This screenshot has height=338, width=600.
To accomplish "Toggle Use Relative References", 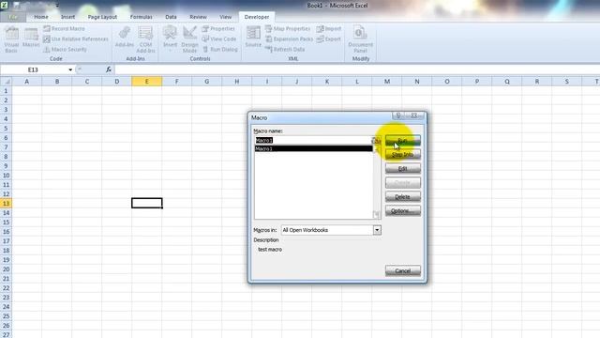I will point(76,39).
